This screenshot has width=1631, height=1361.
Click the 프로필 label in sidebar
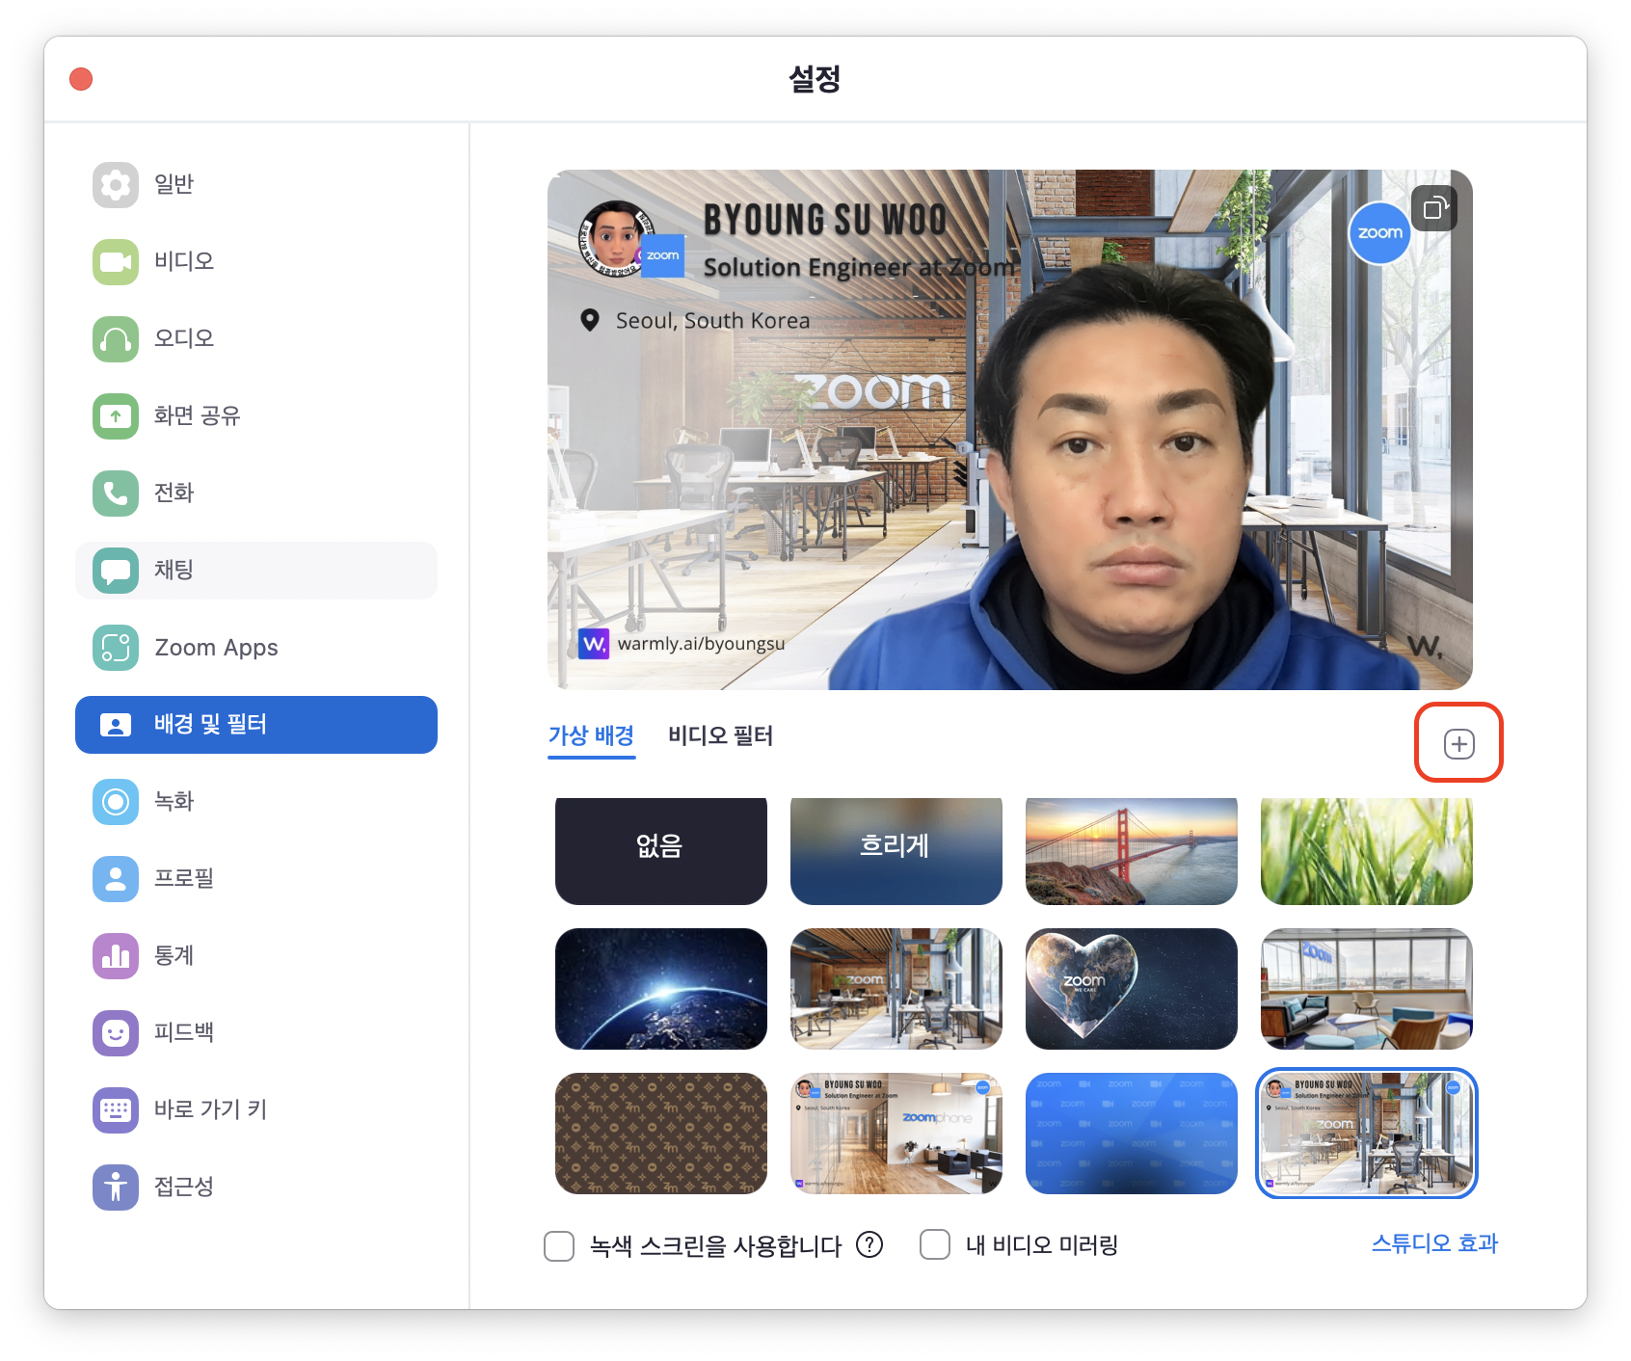tap(184, 878)
